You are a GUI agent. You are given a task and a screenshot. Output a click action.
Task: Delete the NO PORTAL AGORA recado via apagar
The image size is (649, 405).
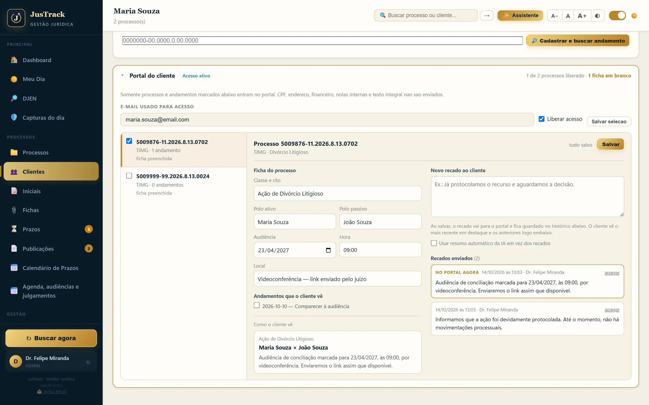coord(612,273)
